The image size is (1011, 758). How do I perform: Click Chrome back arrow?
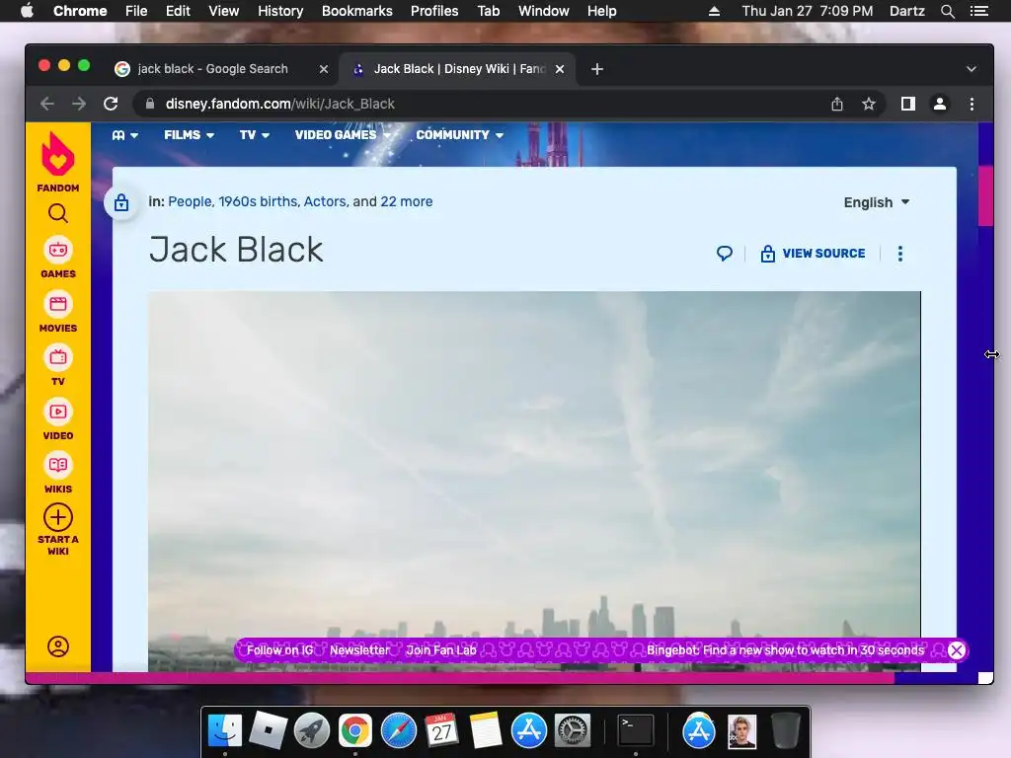pyautogui.click(x=47, y=104)
